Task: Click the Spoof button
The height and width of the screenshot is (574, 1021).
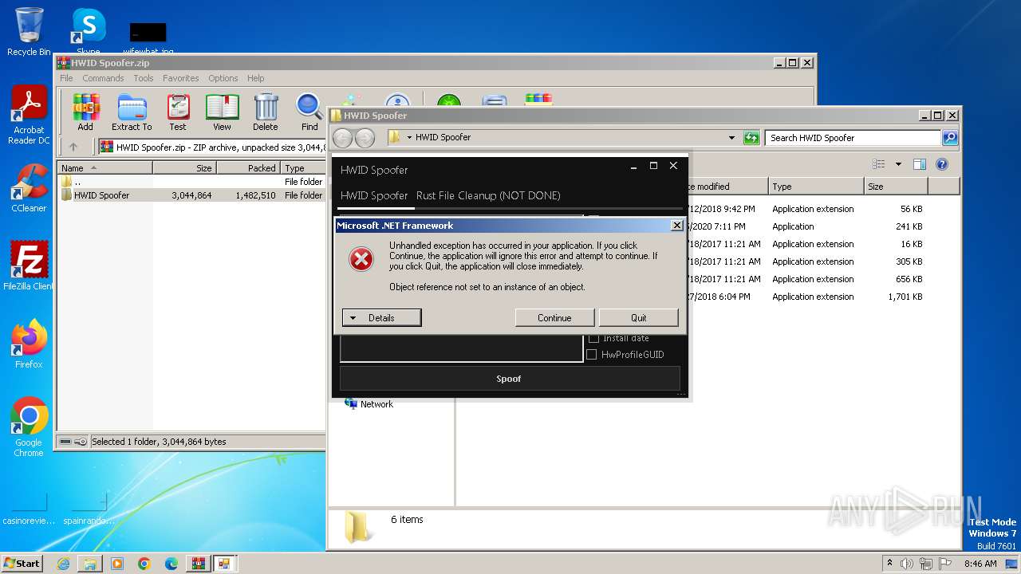Action: coord(510,379)
